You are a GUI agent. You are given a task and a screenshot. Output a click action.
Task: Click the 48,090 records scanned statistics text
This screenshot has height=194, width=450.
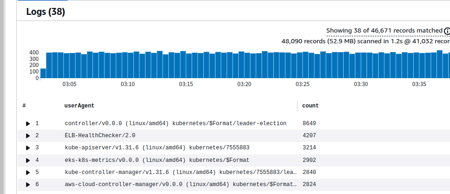coord(366,41)
